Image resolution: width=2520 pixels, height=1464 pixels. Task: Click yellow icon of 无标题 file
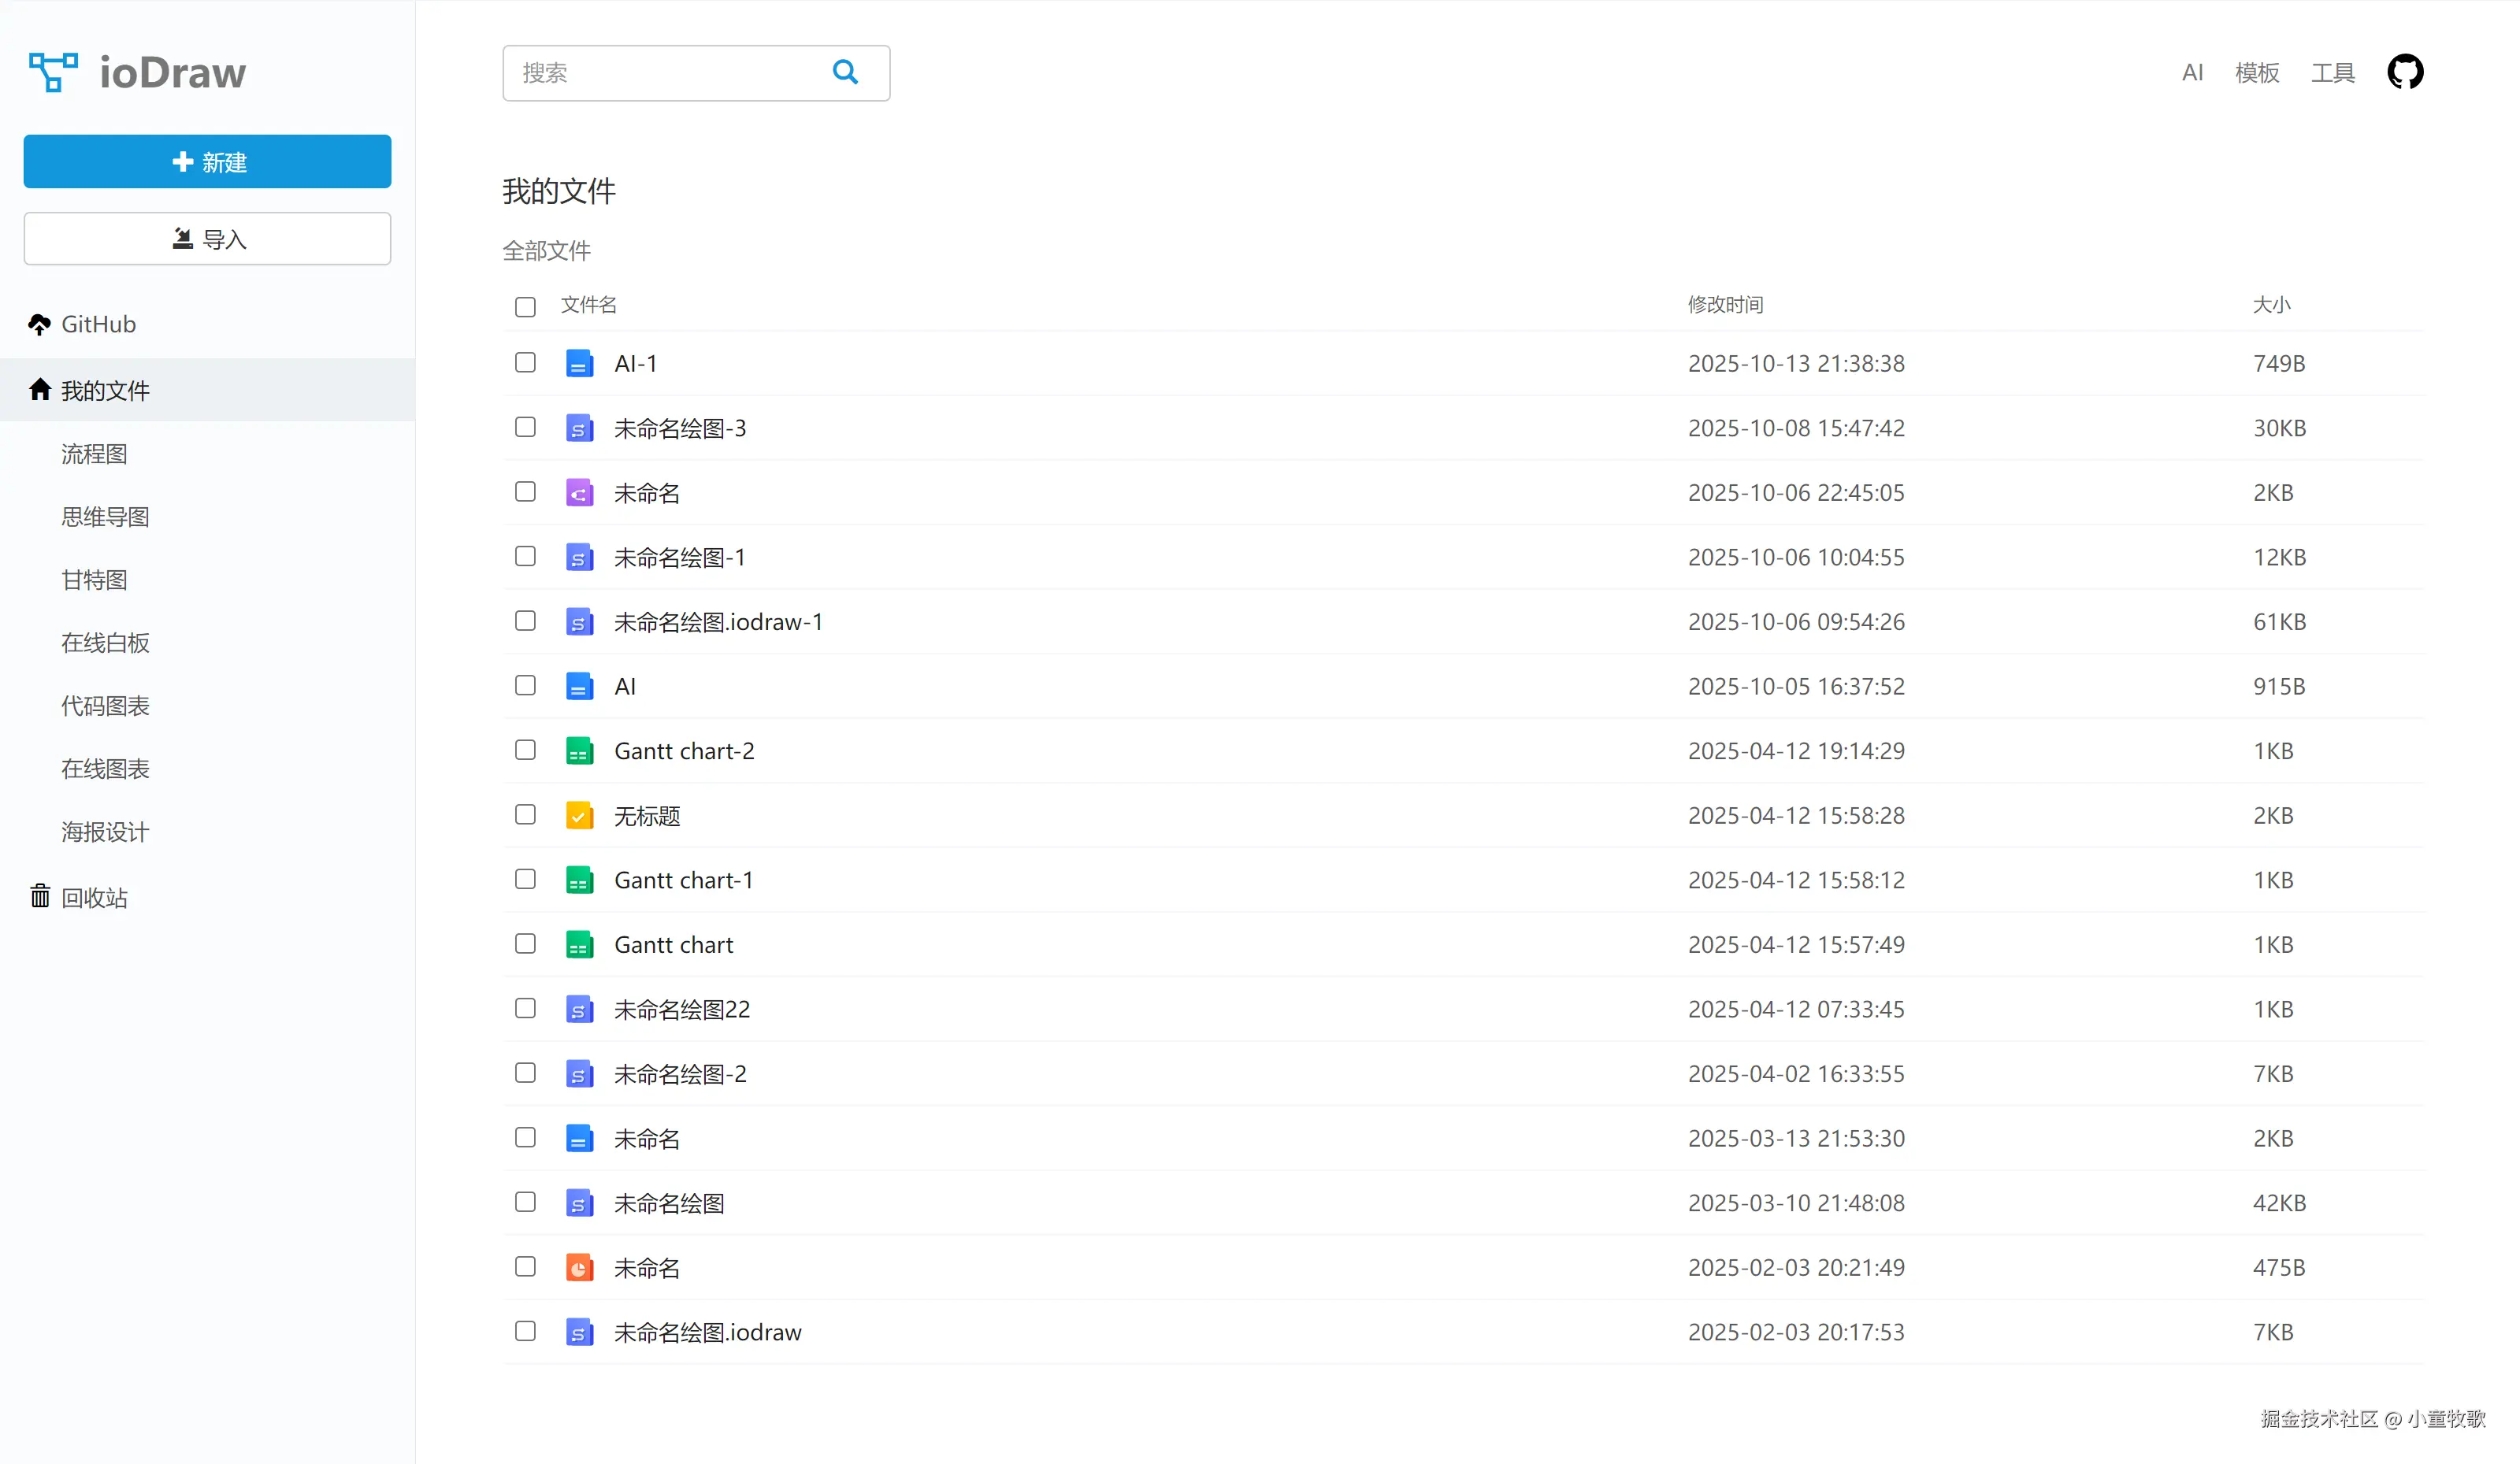[x=579, y=816]
